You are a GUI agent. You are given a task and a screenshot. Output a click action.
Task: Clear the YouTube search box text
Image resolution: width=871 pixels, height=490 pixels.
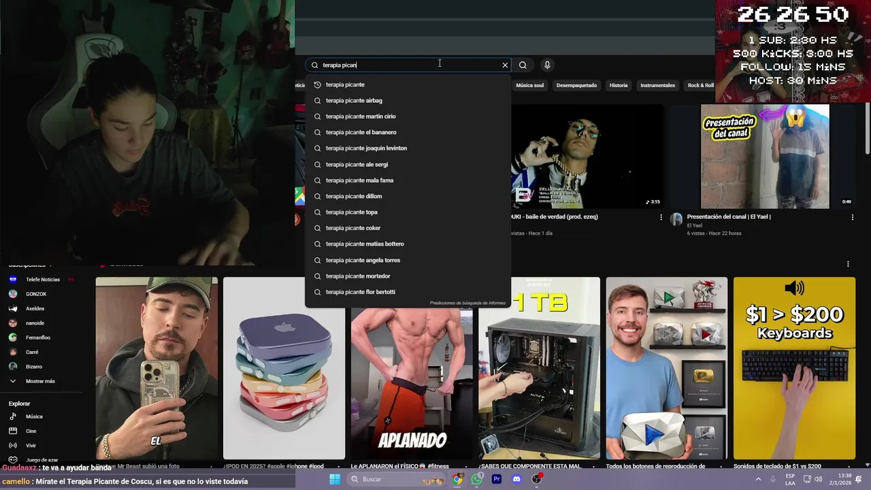[505, 65]
